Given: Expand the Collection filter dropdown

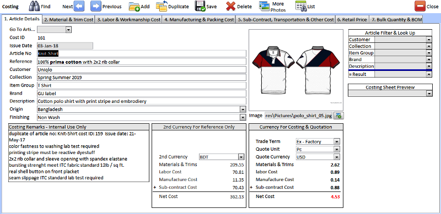Looking at the screenshot, I should coord(429,46).
